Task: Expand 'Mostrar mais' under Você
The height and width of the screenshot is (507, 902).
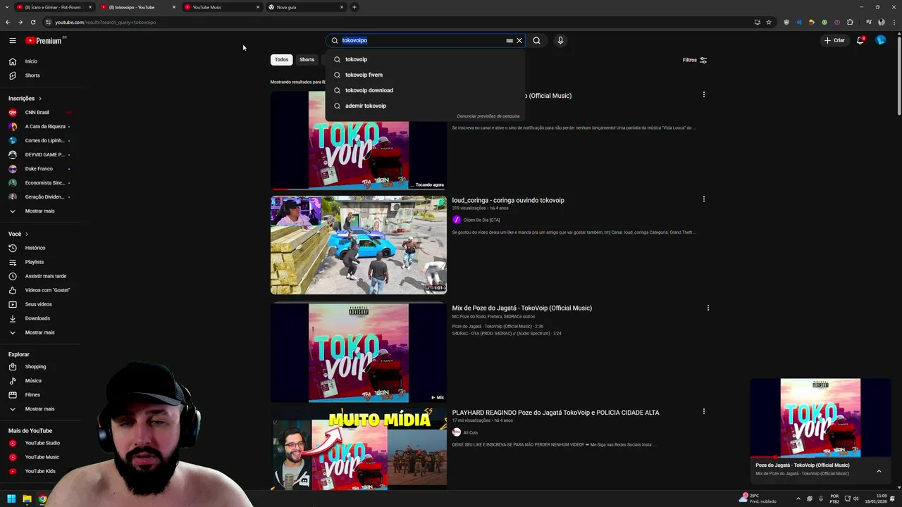Action: pos(40,332)
